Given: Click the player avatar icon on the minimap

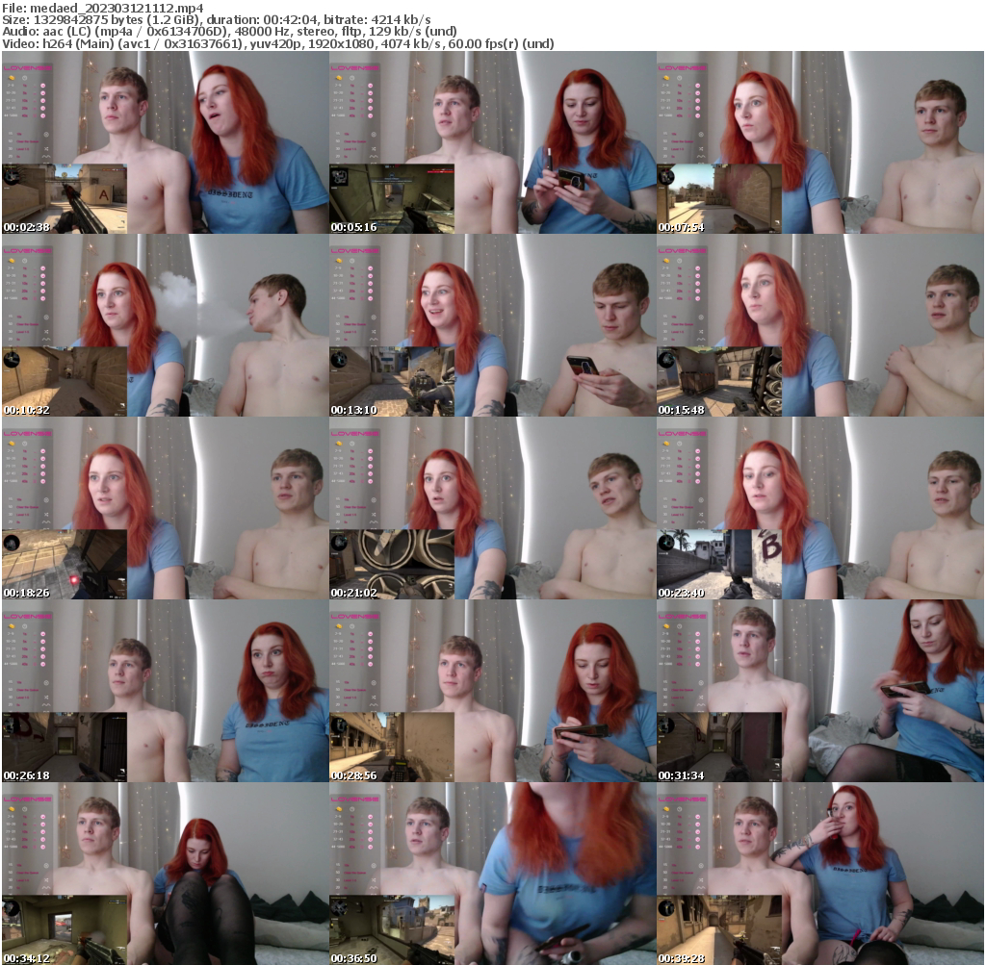Looking at the screenshot, I should pos(11,177).
